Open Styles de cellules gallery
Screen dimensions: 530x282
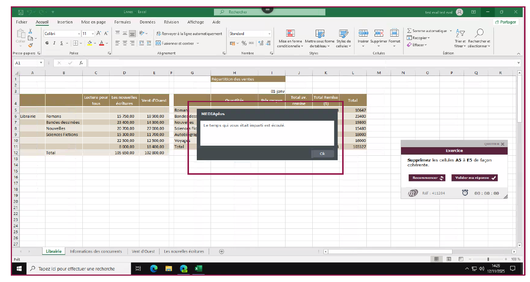[343, 39]
